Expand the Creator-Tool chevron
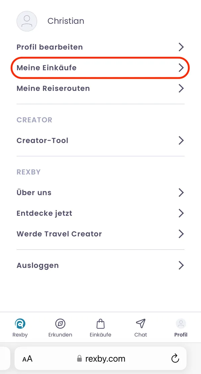 coord(181,140)
